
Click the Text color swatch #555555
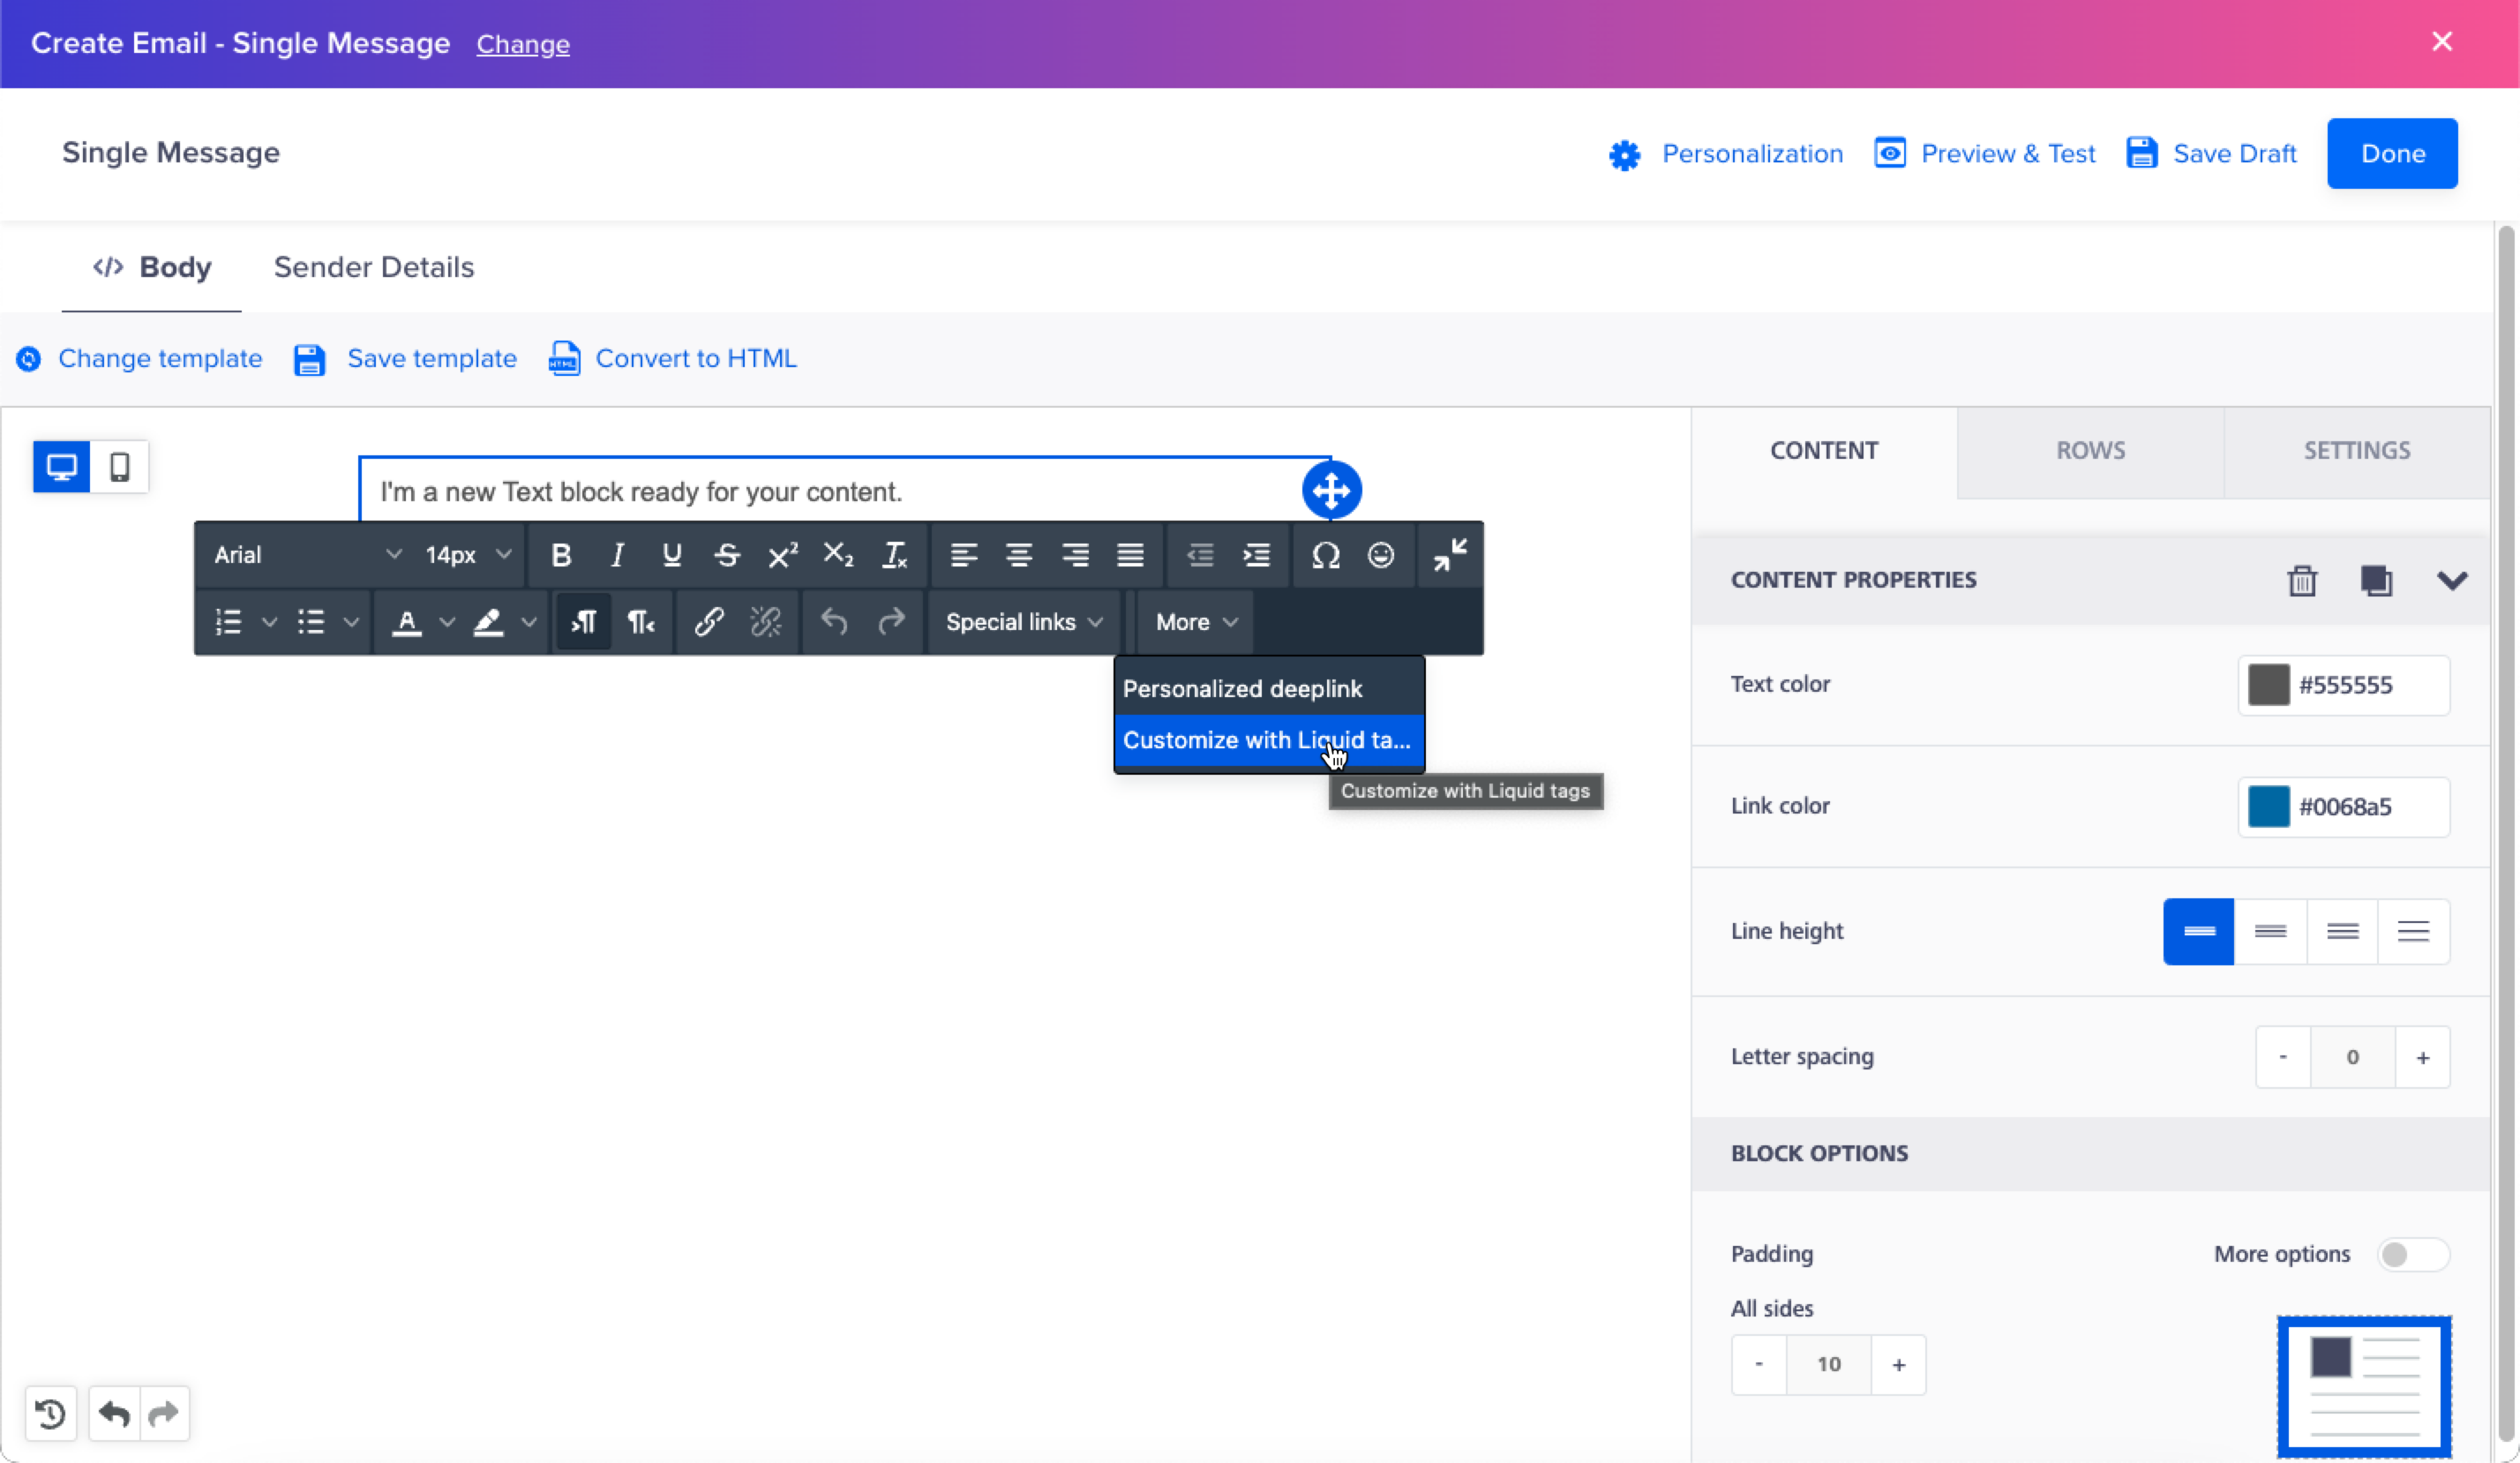(x=2269, y=685)
